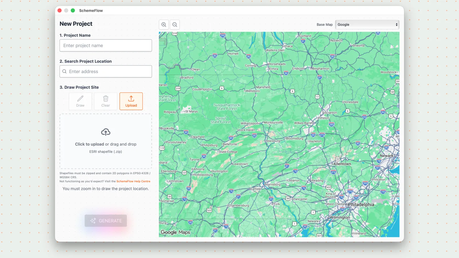Click the Generate button

tap(106, 221)
